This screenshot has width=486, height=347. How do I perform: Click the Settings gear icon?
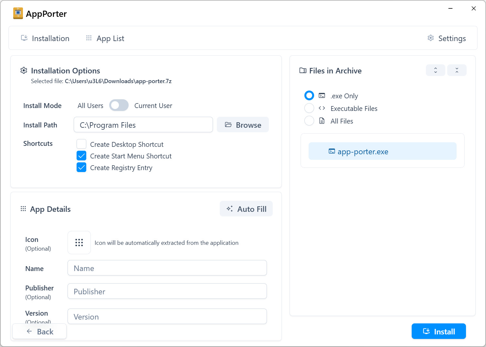[431, 38]
